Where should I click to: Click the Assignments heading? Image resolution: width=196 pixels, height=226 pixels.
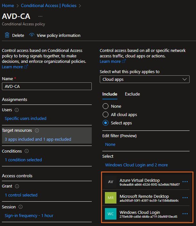click(14, 100)
